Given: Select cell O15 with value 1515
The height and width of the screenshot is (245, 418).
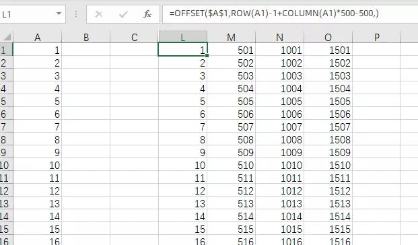Looking at the screenshot, I should [328, 229].
